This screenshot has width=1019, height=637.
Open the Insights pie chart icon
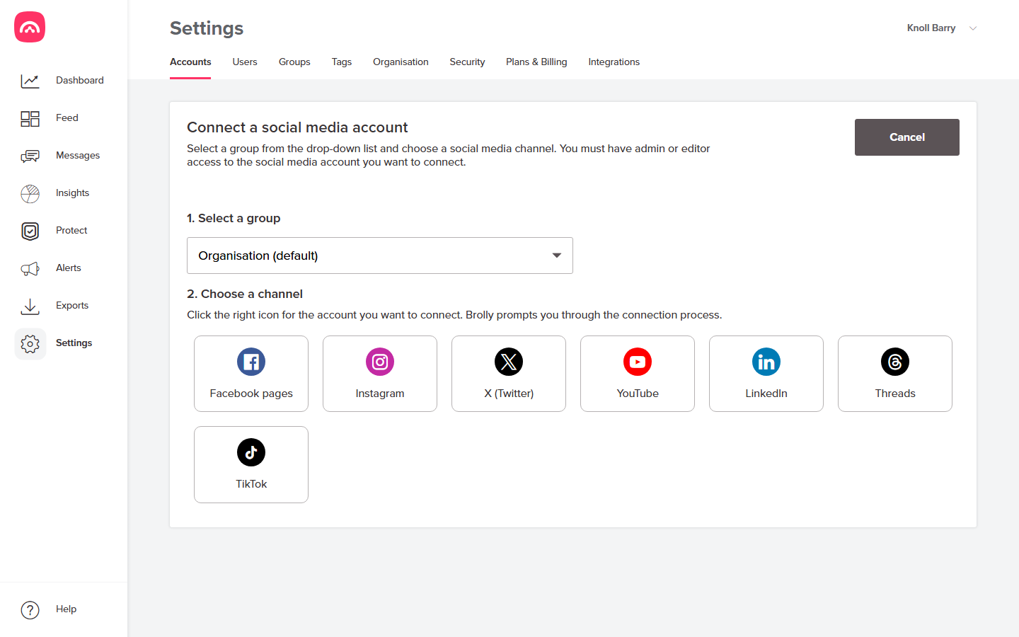click(x=30, y=193)
